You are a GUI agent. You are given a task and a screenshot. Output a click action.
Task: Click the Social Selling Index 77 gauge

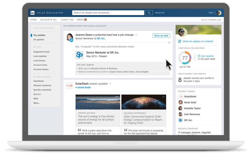185,58
